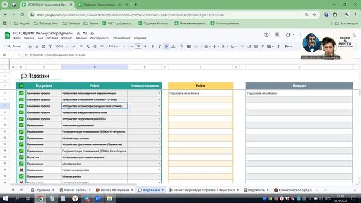Open the text color tool
The width and height of the screenshot is (361, 203).
click(173, 46)
